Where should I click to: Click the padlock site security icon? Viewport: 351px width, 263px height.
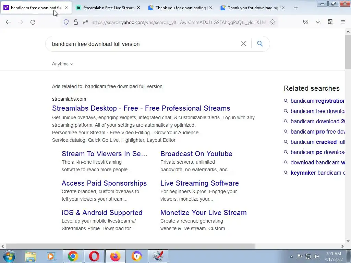(76, 22)
